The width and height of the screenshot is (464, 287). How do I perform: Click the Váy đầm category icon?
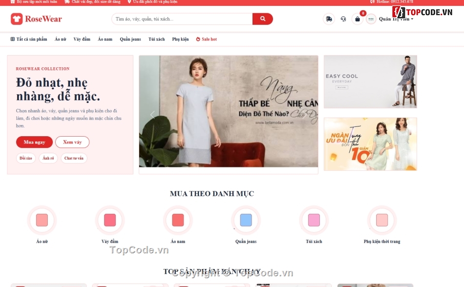point(110,220)
